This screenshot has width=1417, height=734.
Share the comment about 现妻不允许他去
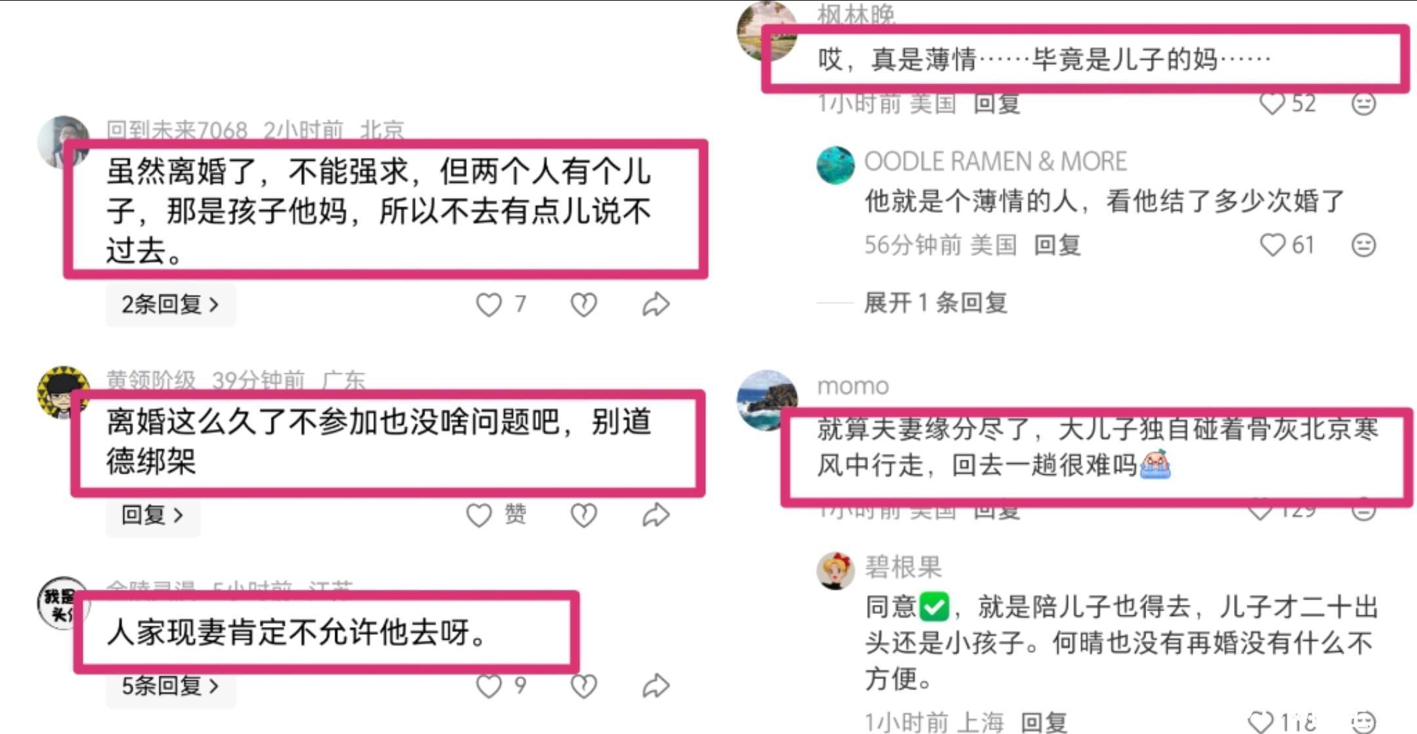coord(655,686)
